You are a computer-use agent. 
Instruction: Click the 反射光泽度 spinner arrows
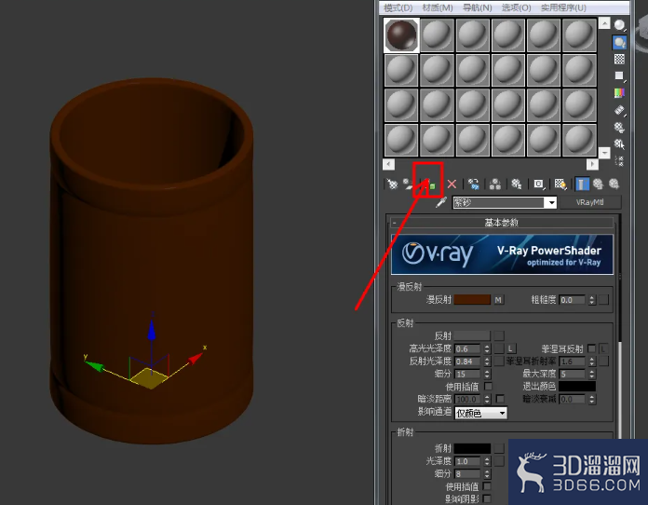tap(487, 362)
